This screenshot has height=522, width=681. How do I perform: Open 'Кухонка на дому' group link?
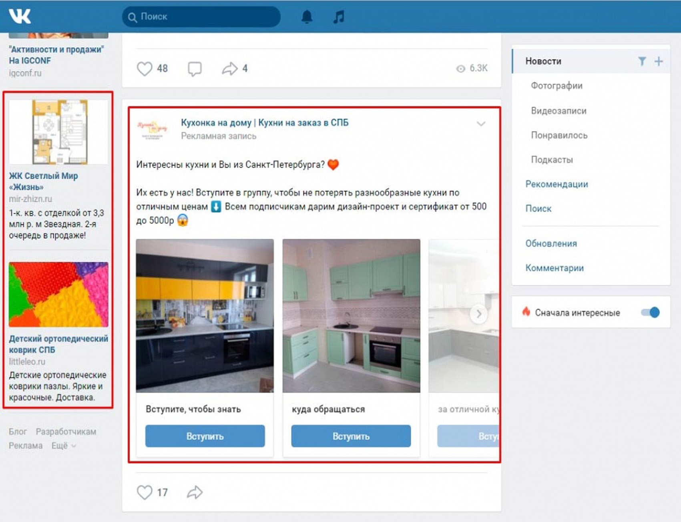coord(264,122)
